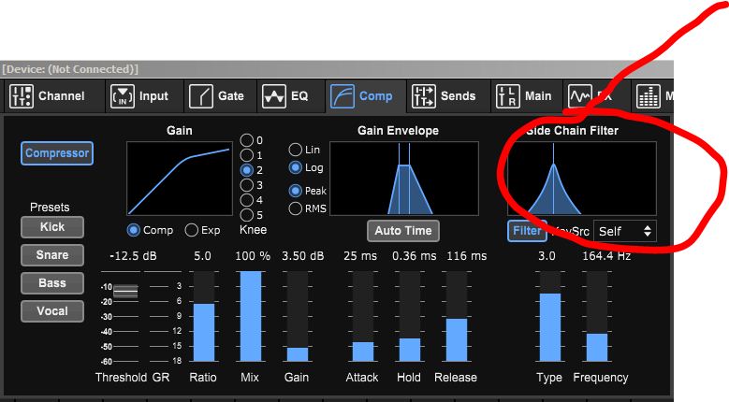The width and height of the screenshot is (729, 402).
Task: Click the Channel tab fader icon
Action: click(x=22, y=96)
